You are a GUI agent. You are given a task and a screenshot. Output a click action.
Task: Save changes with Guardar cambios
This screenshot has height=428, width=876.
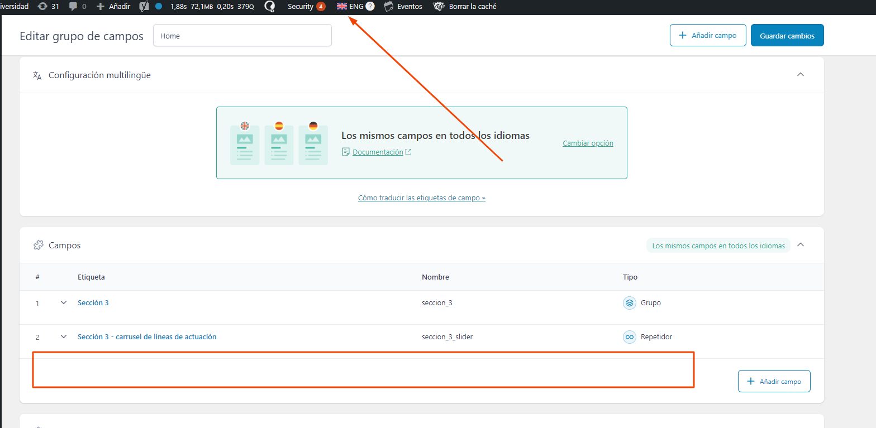point(787,35)
